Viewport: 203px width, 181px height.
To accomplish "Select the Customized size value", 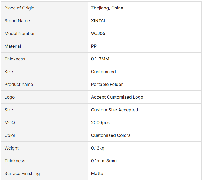I will tap(103, 72).
